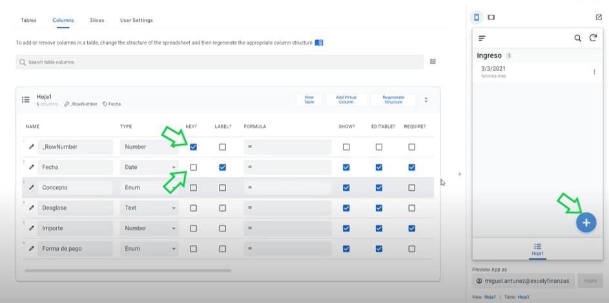Uncheck LABEL for Fecha
Image resolution: width=609 pixels, height=303 pixels.
[222, 168]
